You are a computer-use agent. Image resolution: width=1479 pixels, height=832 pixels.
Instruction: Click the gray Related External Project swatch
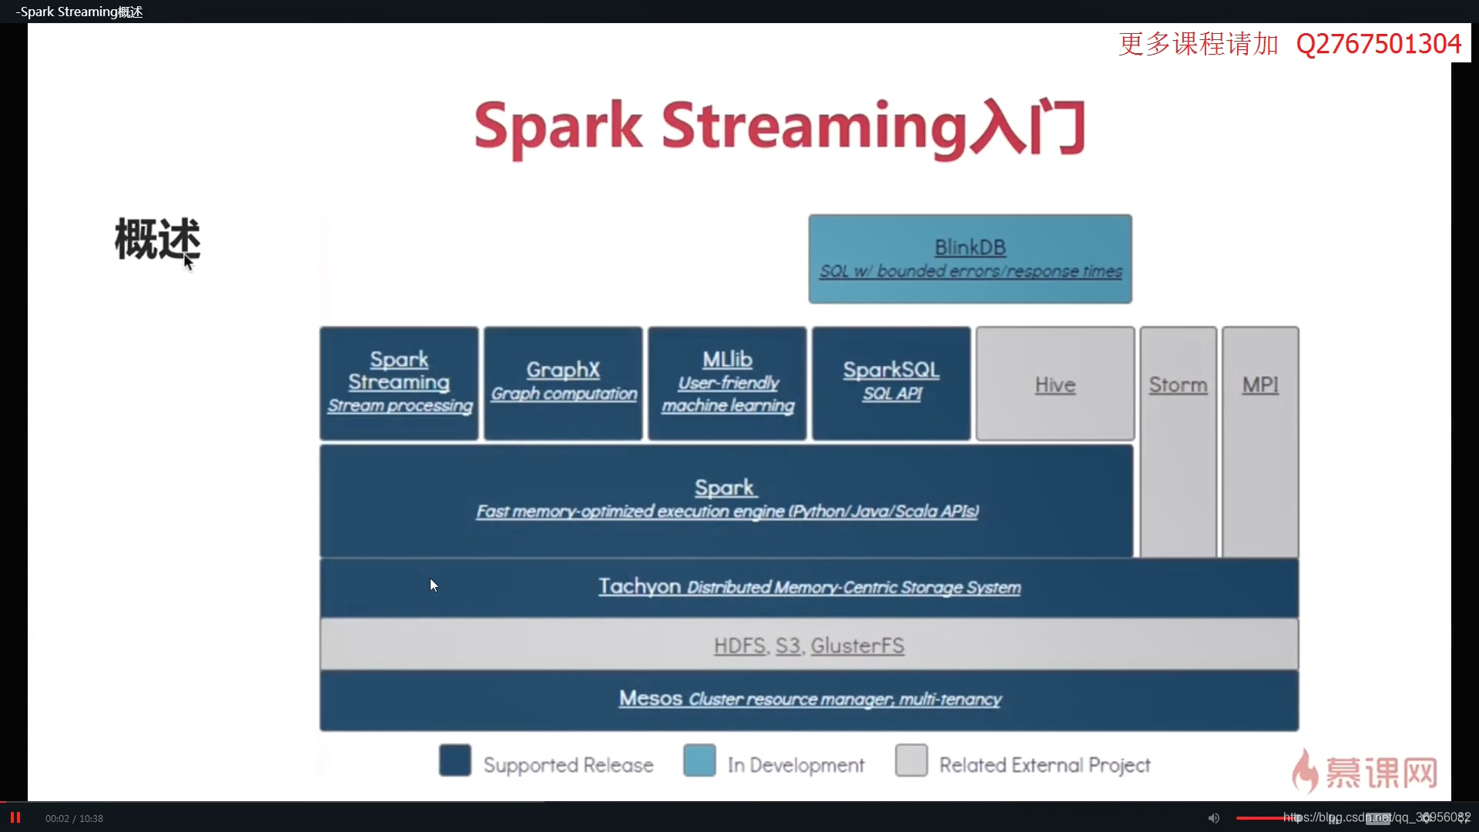click(x=911, y=760)
